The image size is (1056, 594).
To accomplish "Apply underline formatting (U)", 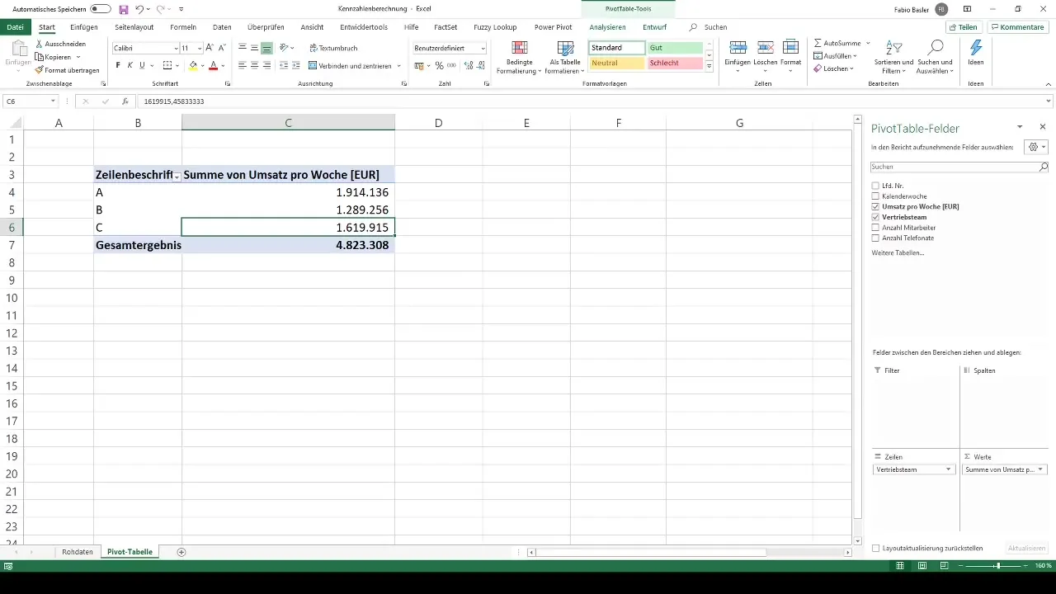I will [x=142, y=65].
